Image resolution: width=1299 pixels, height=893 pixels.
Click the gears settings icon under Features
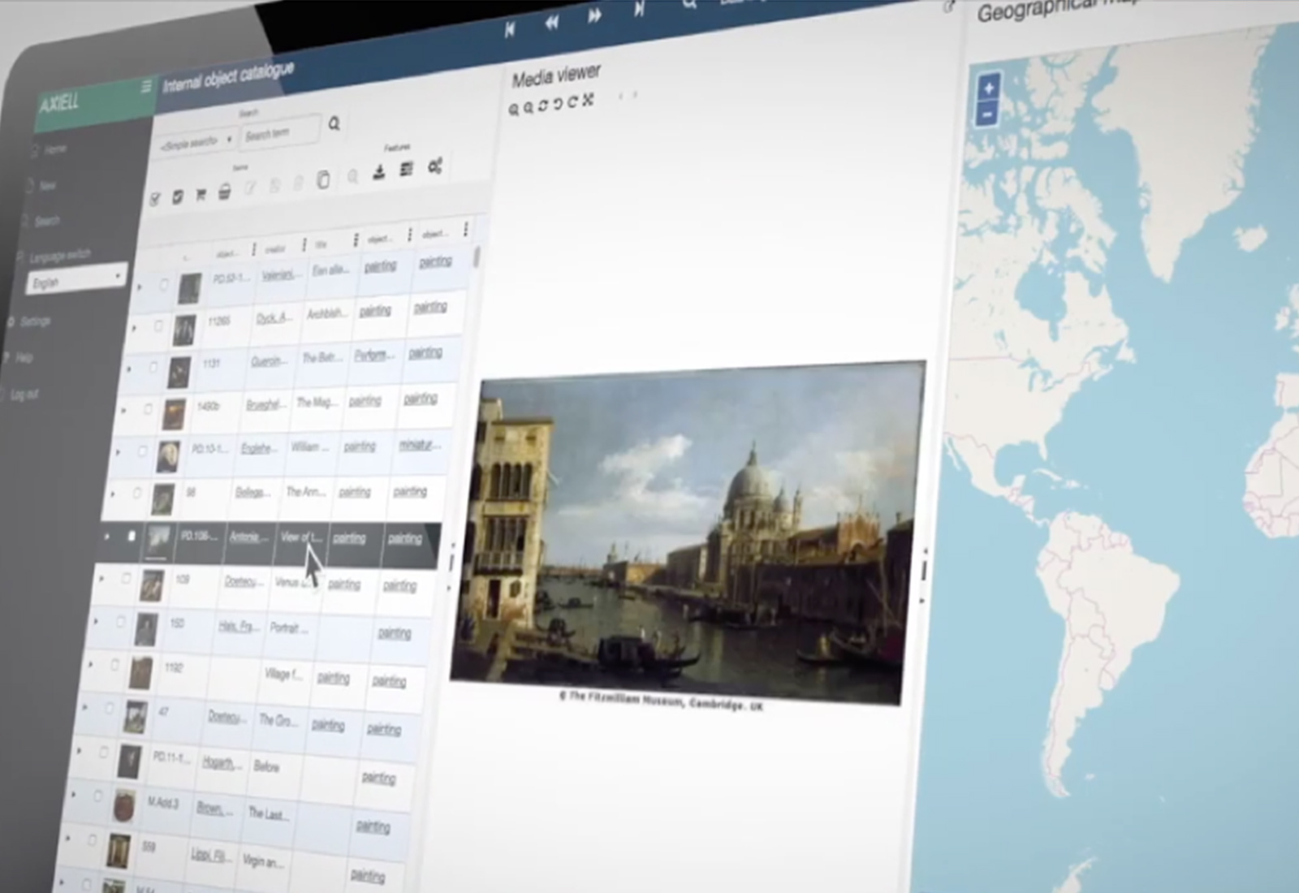(435, 167)
